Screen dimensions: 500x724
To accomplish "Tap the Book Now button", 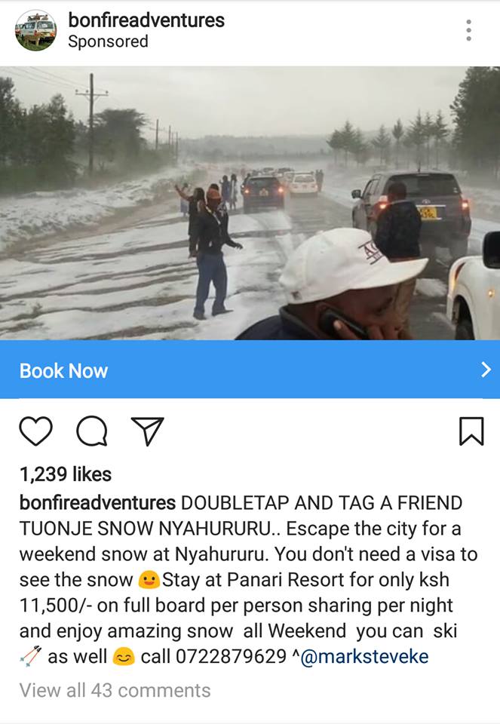I will click(250, 370).
